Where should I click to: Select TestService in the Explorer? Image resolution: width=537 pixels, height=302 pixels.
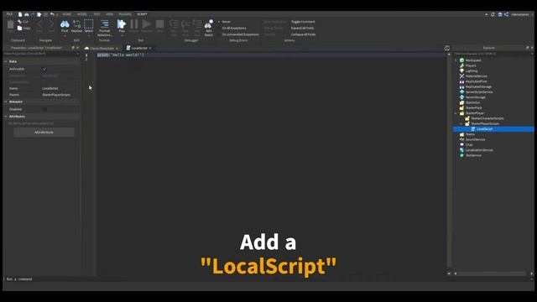[x=473, y=155]
